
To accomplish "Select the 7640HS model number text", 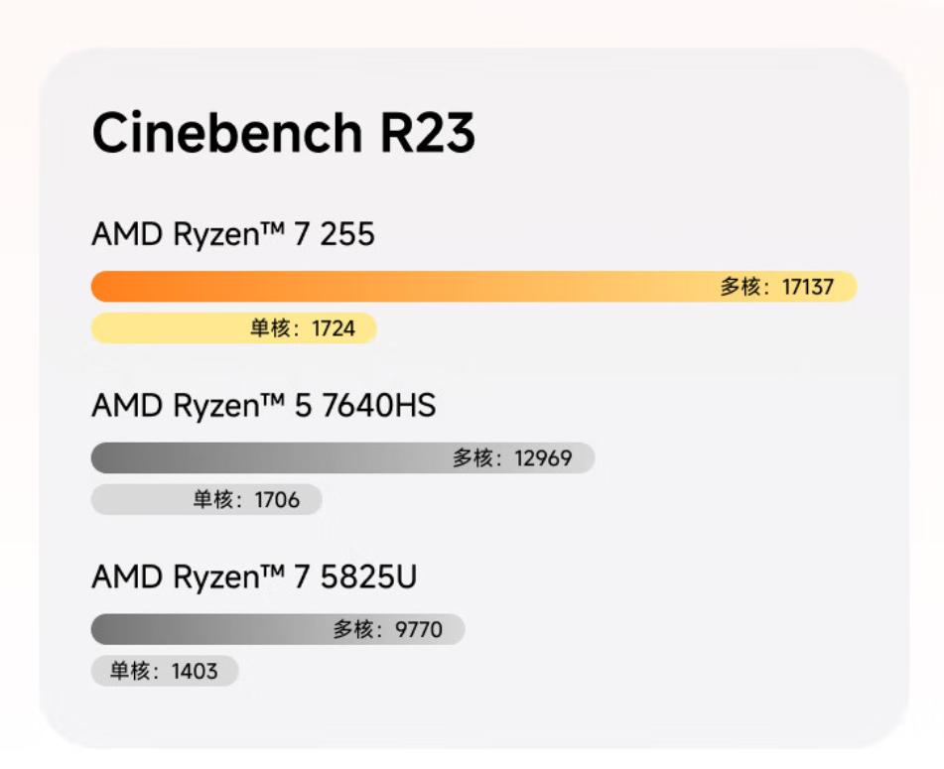I will coord(379,405).
